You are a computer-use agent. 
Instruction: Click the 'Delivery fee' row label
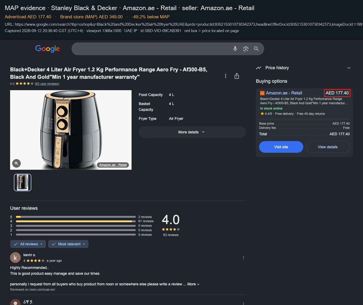[x=268, y=128]
